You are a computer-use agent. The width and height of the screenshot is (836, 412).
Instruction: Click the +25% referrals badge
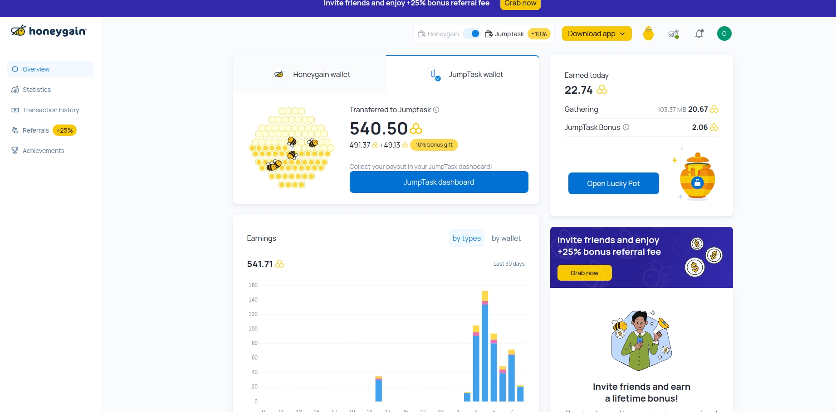click(64, 130)
